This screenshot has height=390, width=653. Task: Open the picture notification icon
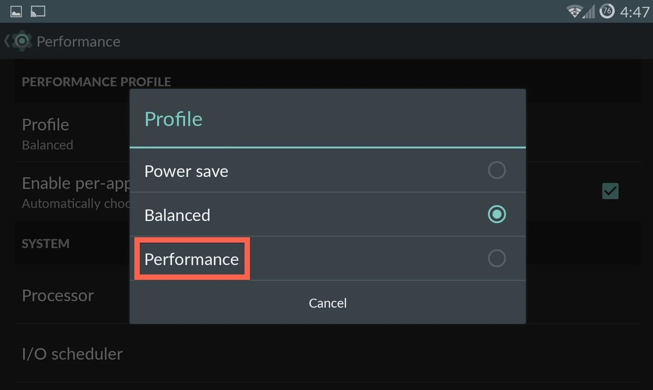point(16,12)
